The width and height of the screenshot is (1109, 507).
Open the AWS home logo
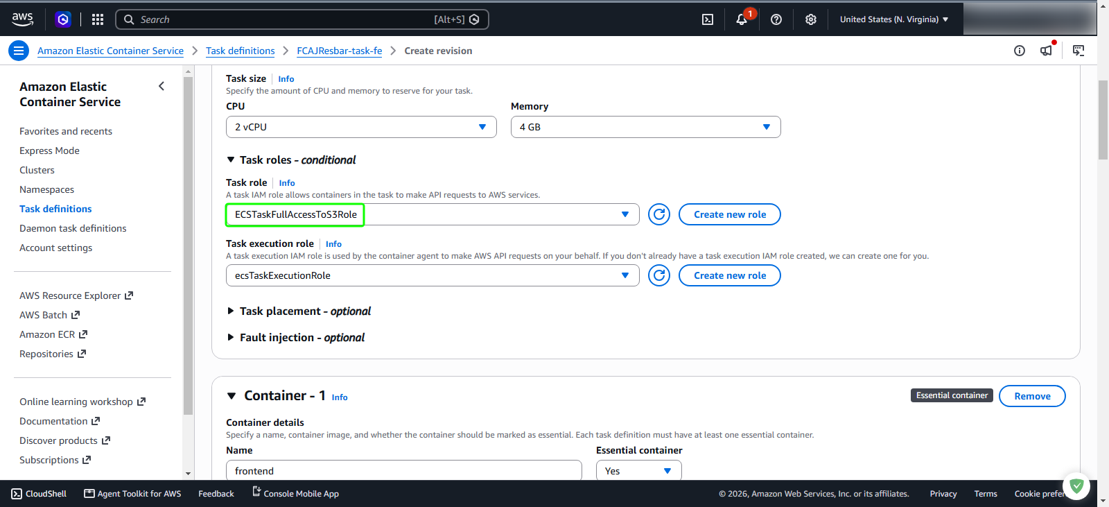(x=22, y=19)
